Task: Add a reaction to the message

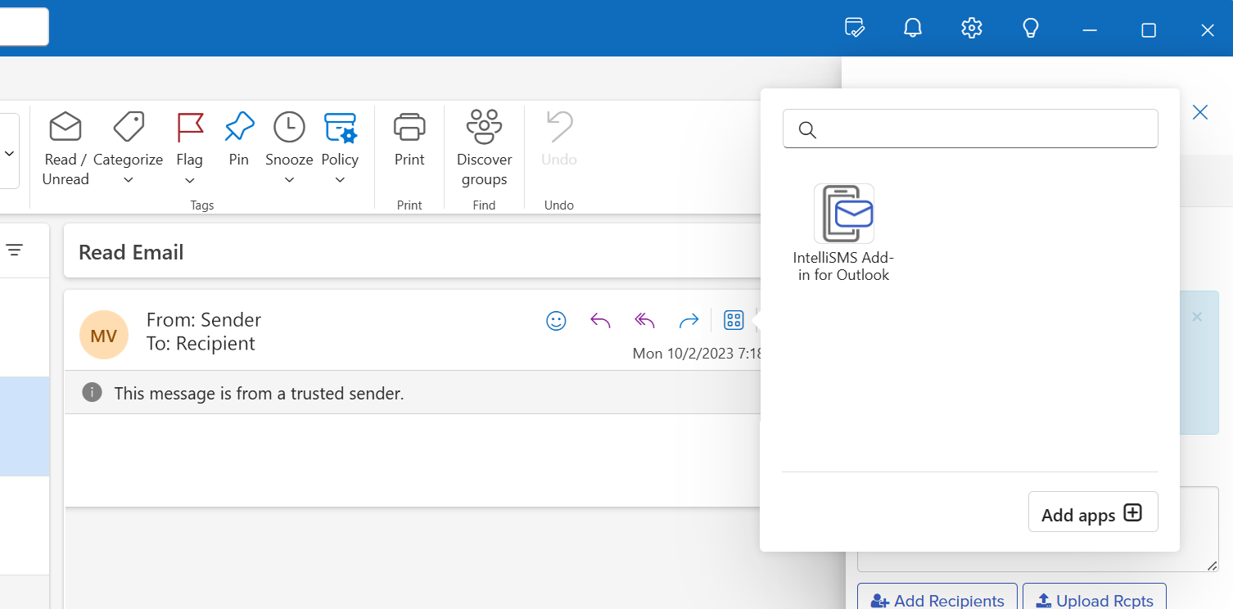Action: coord(556,320)
